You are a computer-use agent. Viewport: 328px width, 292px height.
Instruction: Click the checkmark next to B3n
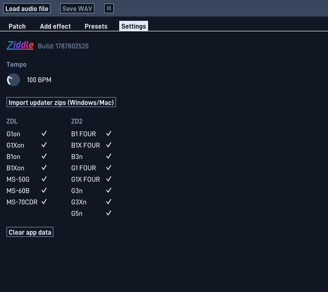[x=109, y=156]
